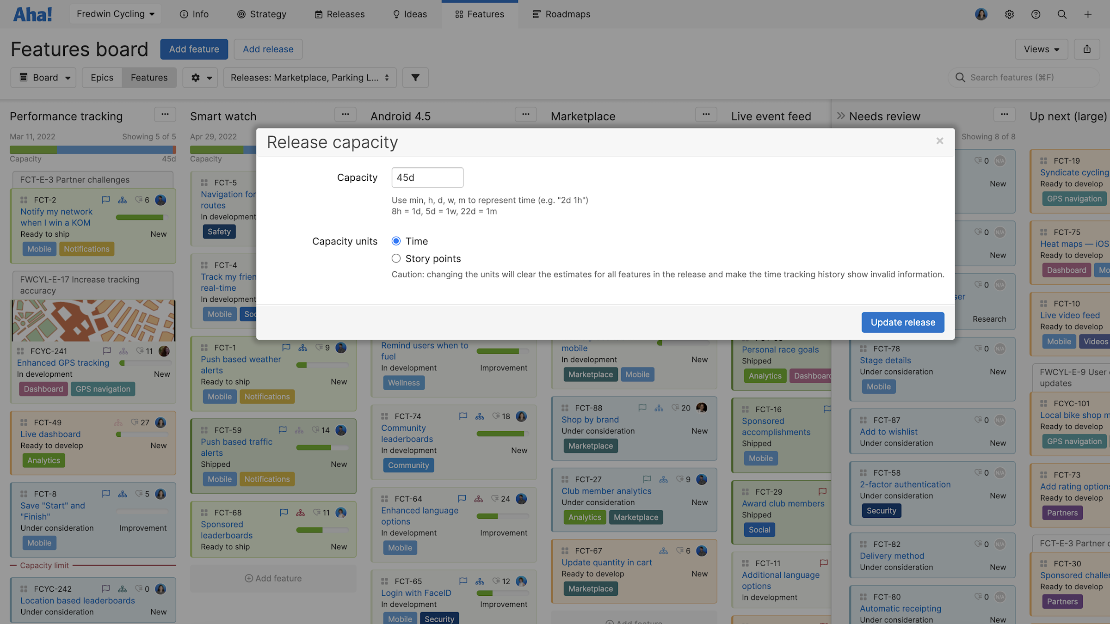
Task: Select the Story points radio button
Action: tap(396, 258)
